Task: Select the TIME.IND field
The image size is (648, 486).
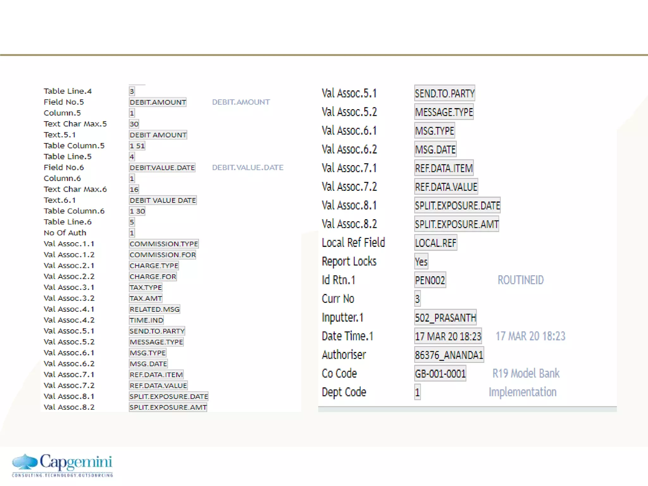Action: 146,320
